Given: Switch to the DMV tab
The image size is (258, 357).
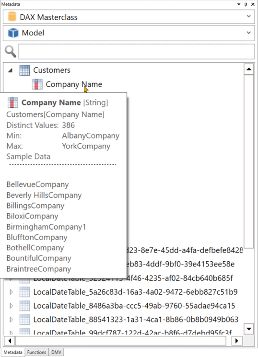Looking at the screenshot, I should coord(56,352).
